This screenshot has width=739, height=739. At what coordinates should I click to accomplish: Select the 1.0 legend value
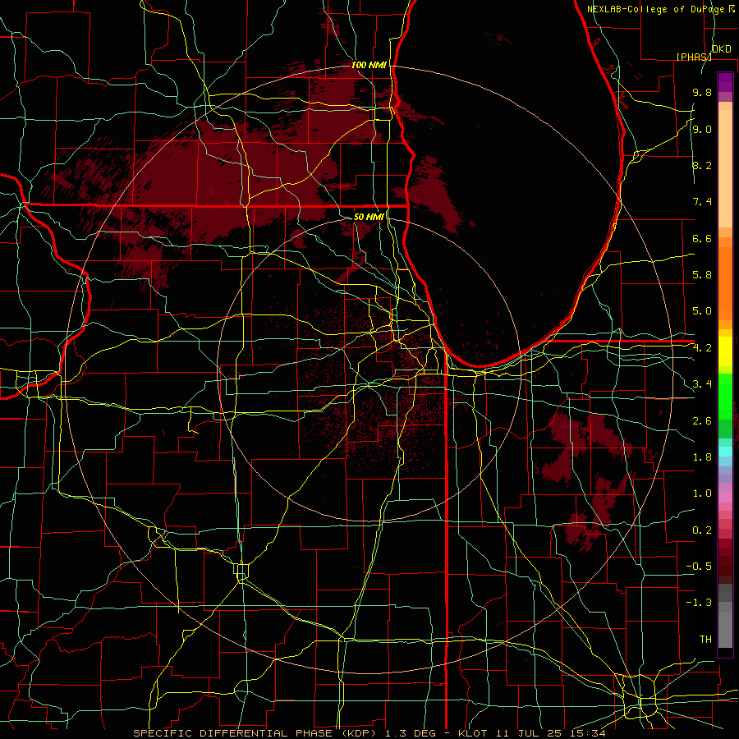point(702,494)
